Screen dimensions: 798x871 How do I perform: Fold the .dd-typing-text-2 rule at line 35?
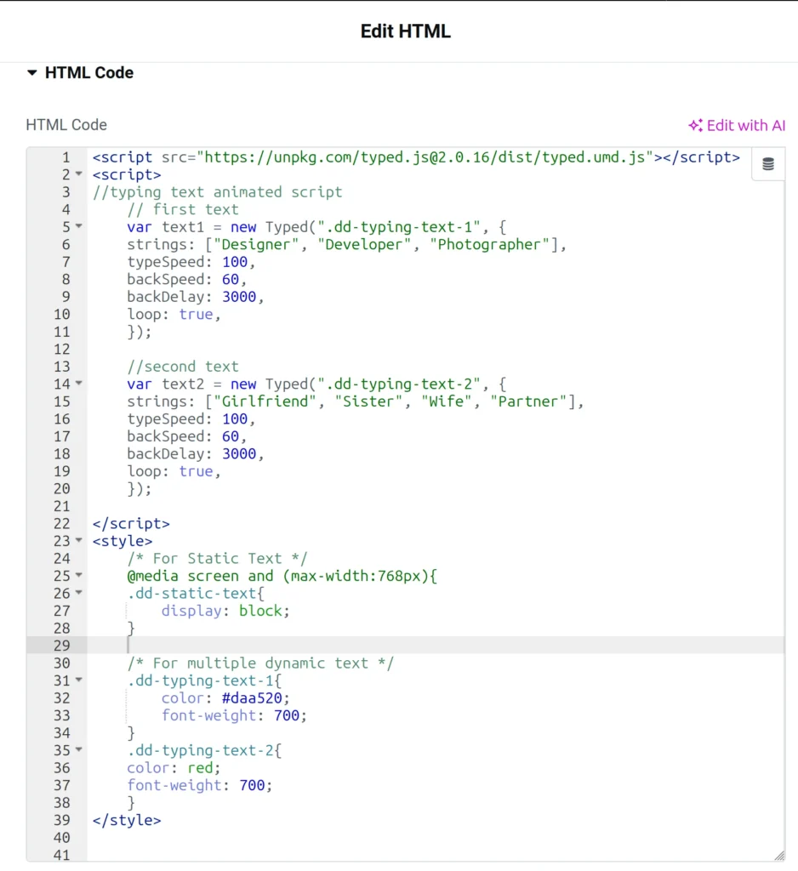[x=79, y=749]
